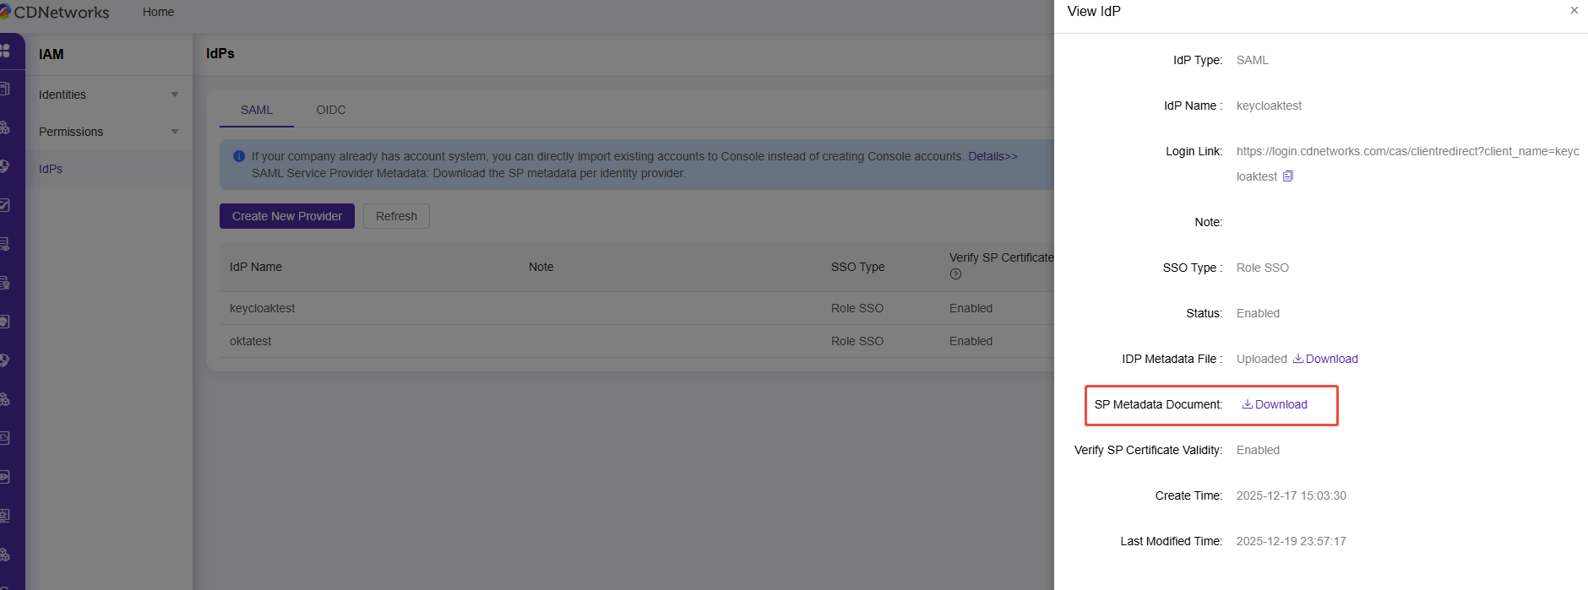Close the View IdP panel

tap(1574, 11)
